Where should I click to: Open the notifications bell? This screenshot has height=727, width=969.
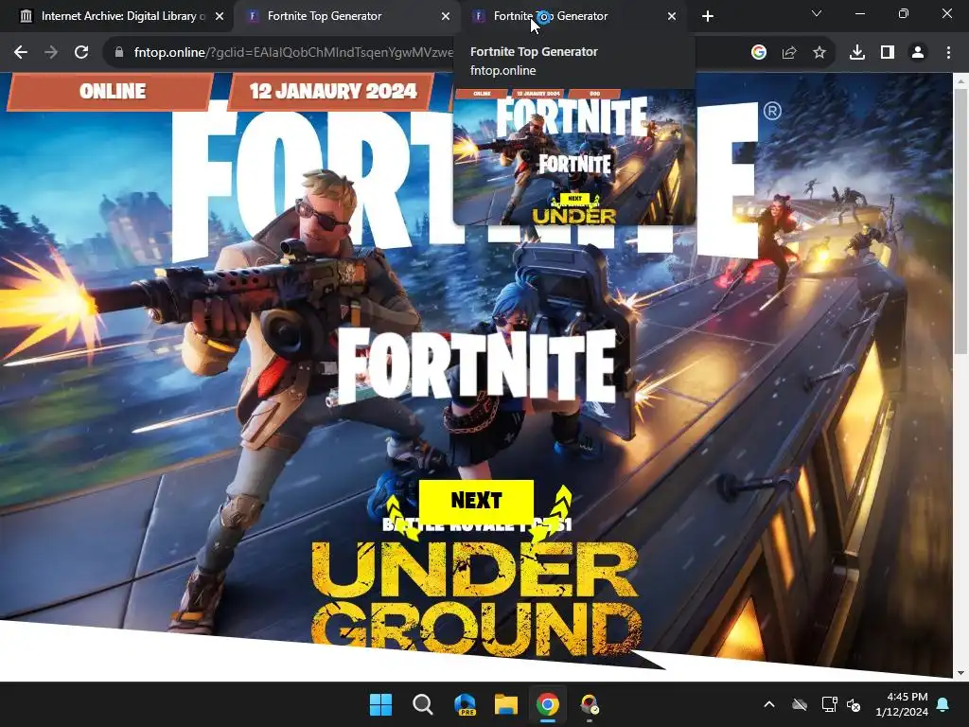click(943, 704)
